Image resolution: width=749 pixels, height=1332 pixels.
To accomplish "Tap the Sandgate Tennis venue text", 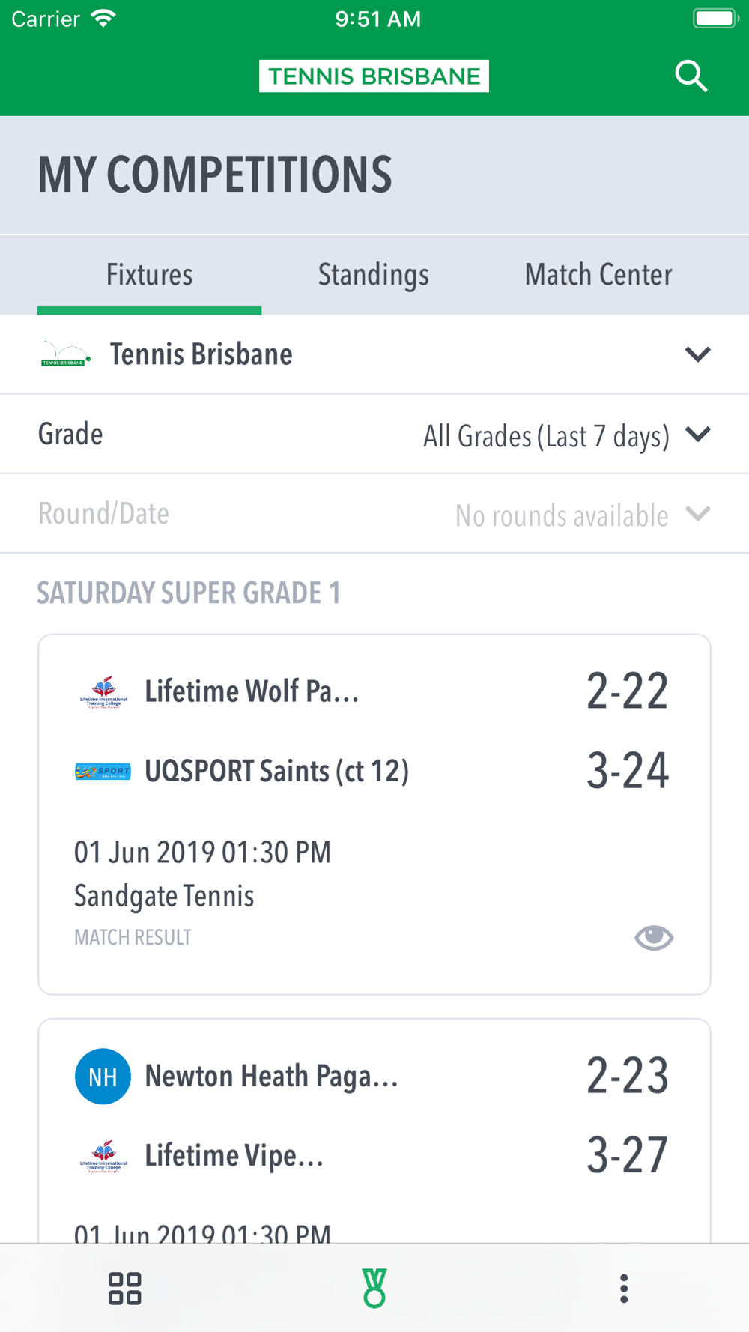I will coord(164,896).
